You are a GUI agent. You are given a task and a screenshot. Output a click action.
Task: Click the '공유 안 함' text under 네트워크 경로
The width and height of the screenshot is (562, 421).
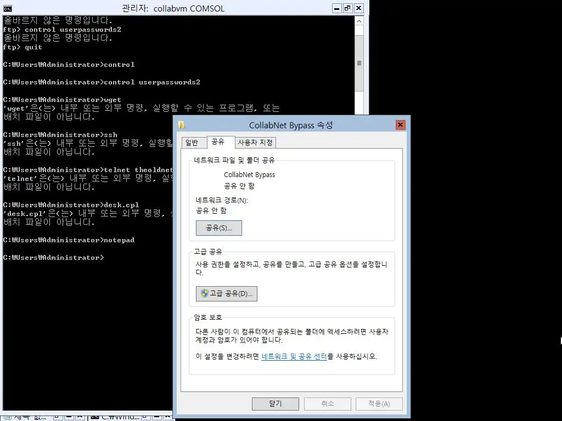[x=211, y=210]
